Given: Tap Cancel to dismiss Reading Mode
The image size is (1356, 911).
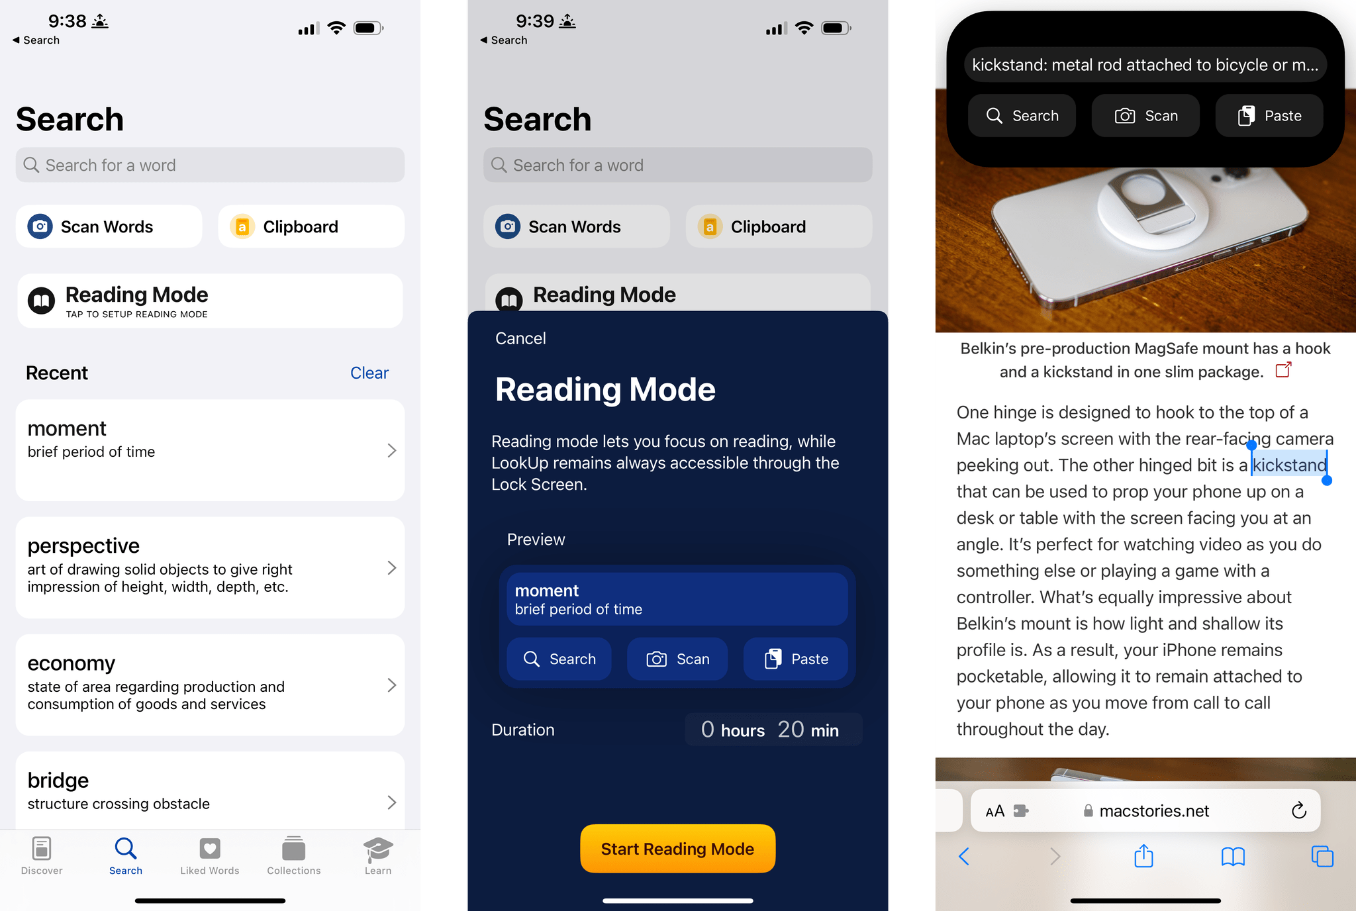Looking at the screenshot, I should point(518,338).
